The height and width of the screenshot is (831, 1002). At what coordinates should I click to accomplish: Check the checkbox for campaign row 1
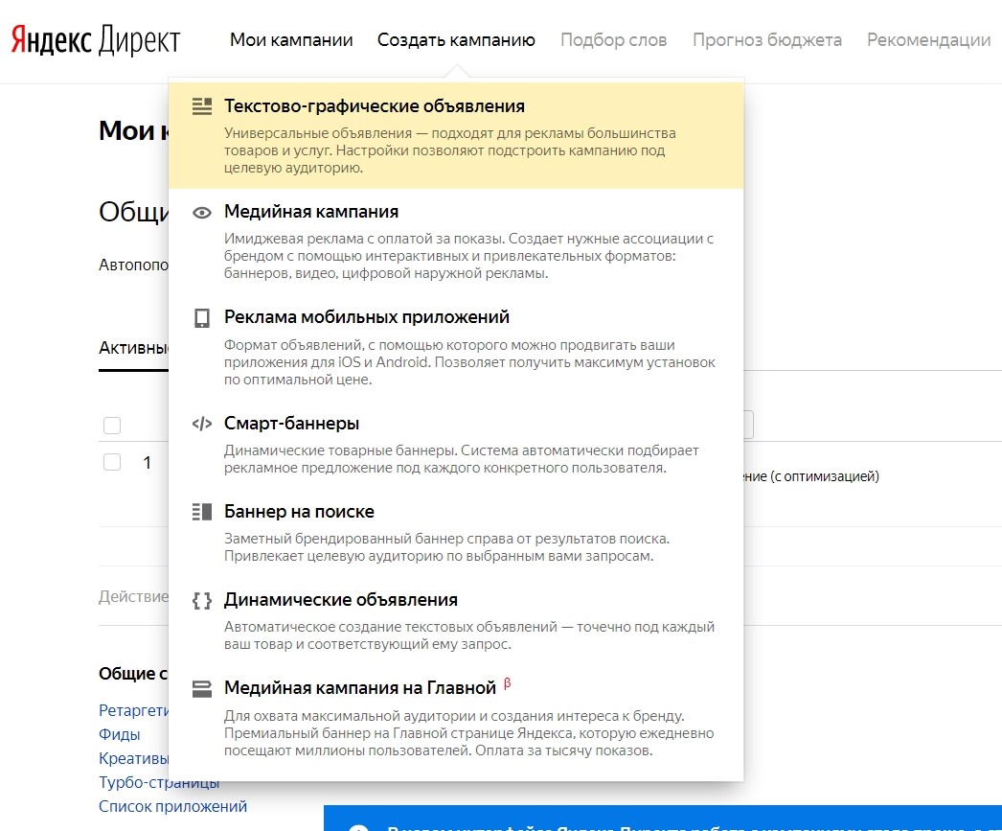[112, 462]
